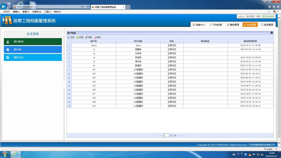Open the browser zoom level 100% dropdown

pyautogui.click(x=276, y=149)
